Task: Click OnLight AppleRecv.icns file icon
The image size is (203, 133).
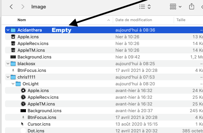Action: 23,97
